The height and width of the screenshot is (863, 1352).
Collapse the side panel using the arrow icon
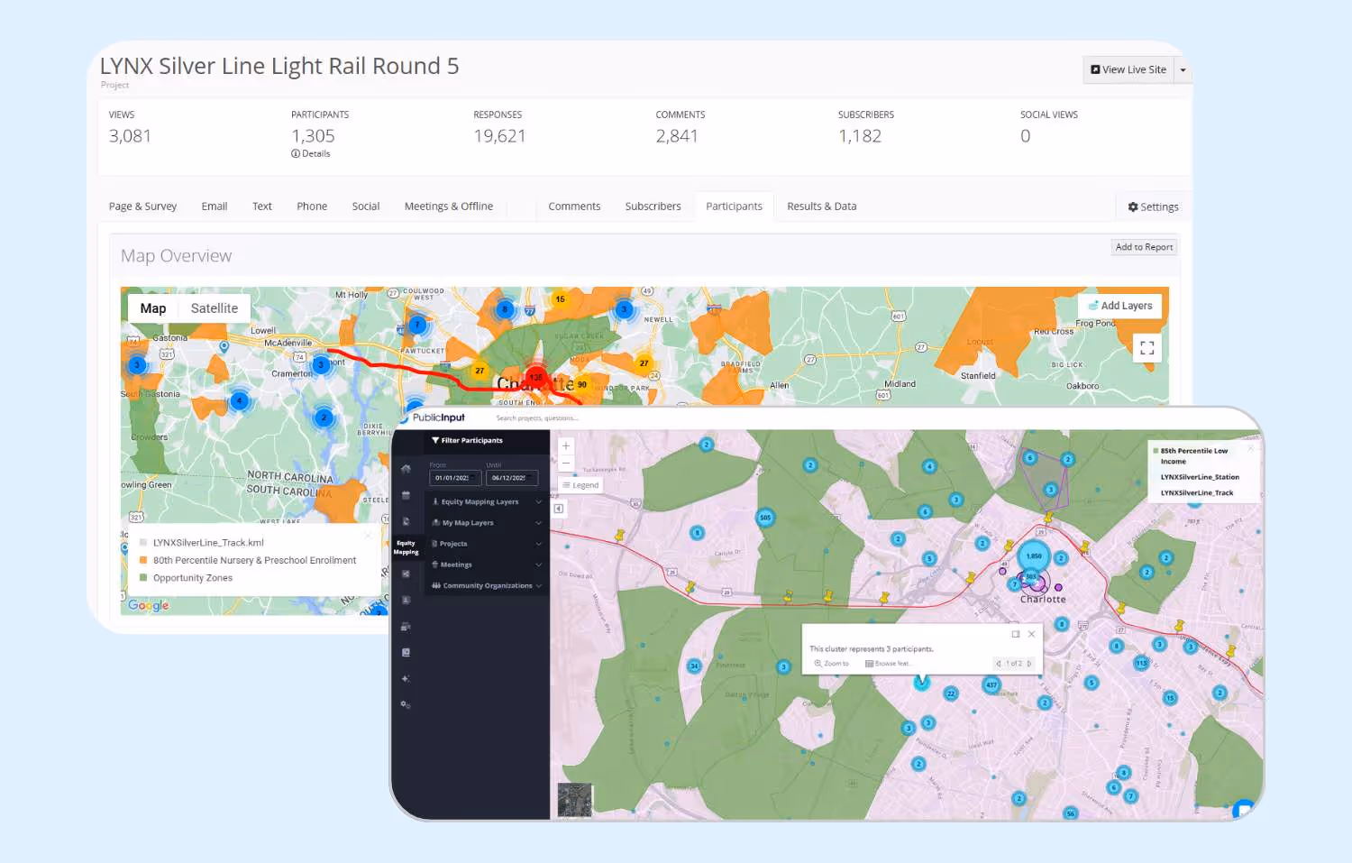point(559,509)
